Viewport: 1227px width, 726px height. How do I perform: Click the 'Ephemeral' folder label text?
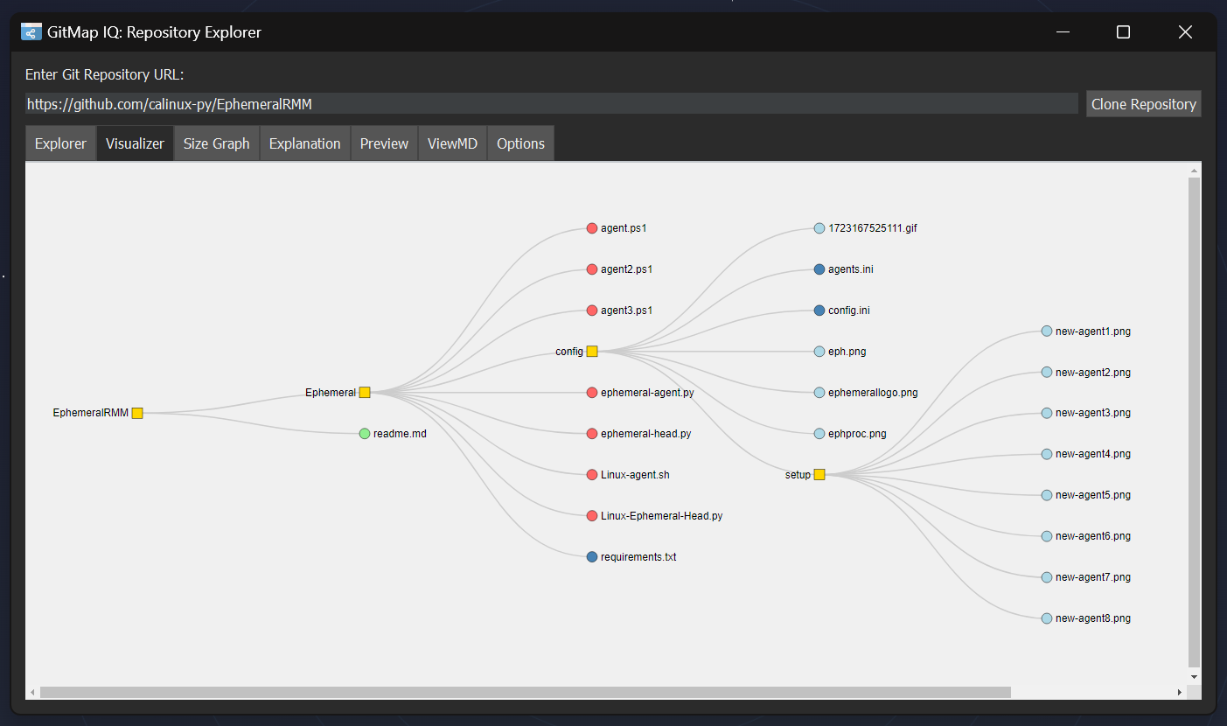coord(331,393)
